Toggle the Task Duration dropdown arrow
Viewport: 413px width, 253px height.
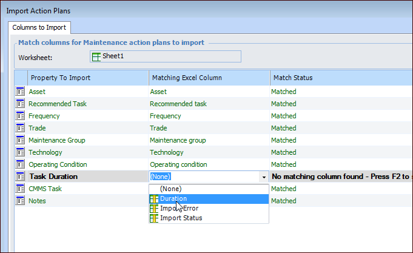tap(264, 177)
